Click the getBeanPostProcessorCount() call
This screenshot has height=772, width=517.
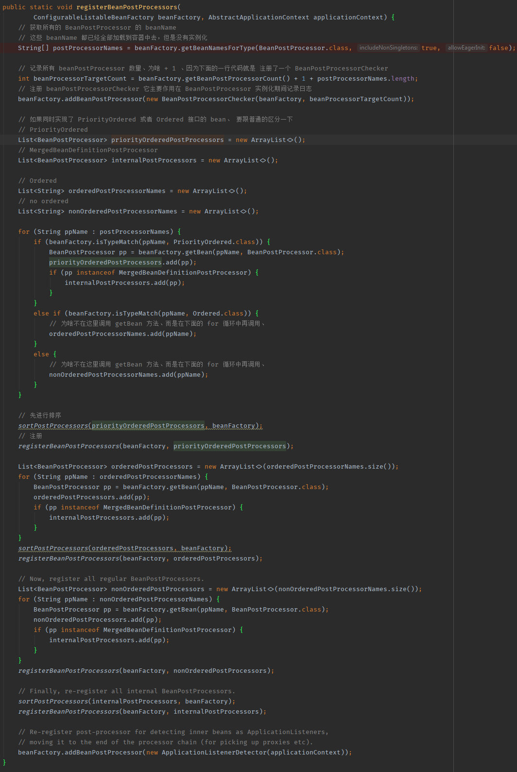coord(240,78)
